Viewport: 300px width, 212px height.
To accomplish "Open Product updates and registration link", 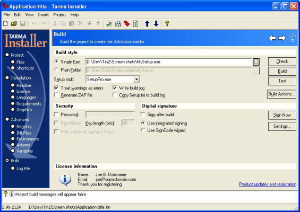I will 268,184.
